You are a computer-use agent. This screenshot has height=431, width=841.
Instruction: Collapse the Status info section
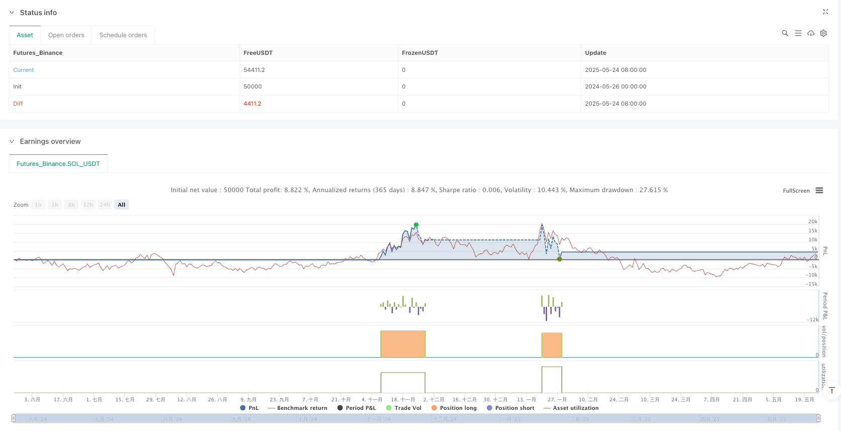[x=12, y=13]
